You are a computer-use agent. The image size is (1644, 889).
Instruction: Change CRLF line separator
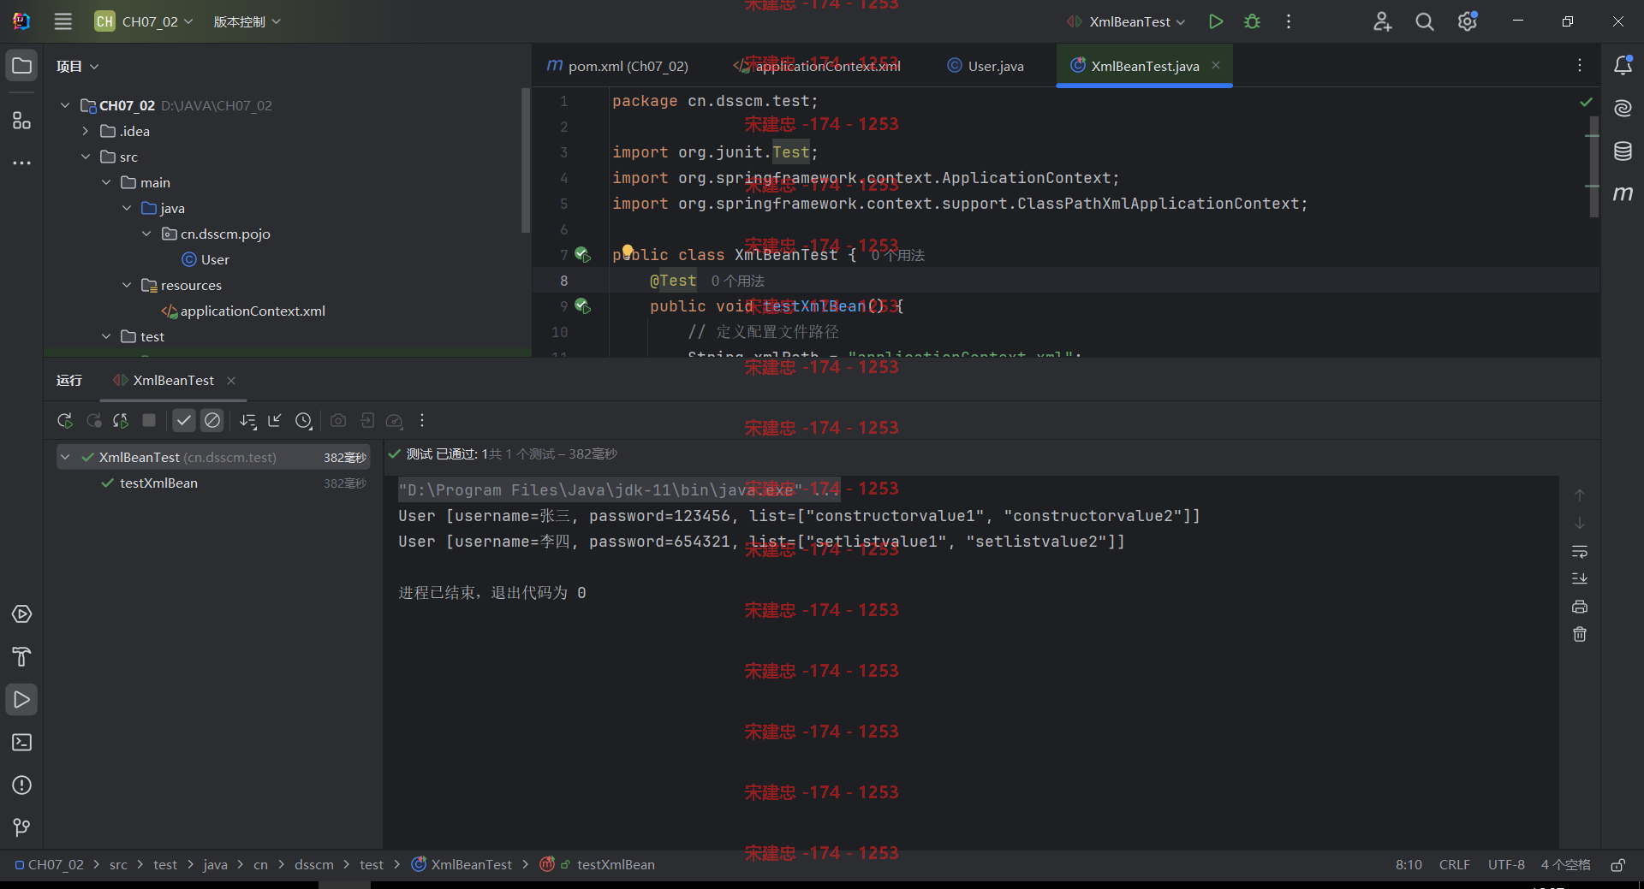click(x=1454, y=865)
